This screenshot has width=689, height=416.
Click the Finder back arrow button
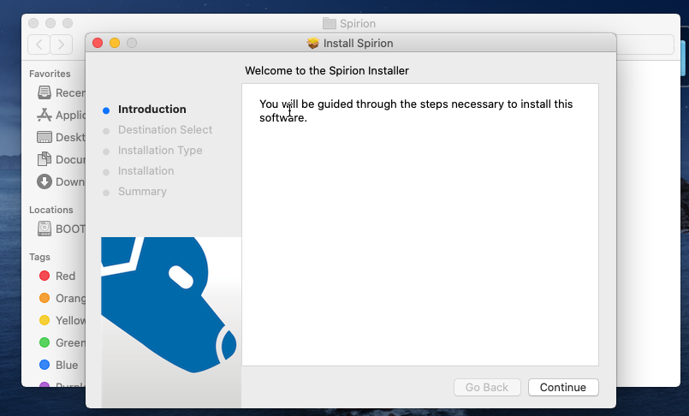39,45
